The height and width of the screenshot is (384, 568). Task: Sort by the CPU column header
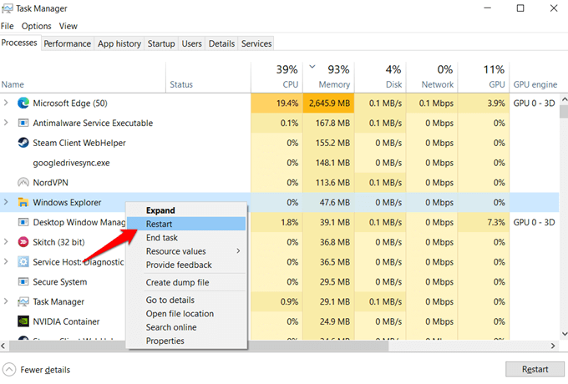click(276, 78)
